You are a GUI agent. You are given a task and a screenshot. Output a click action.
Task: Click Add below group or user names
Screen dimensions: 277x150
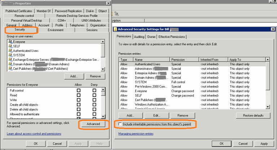point(74,76)
